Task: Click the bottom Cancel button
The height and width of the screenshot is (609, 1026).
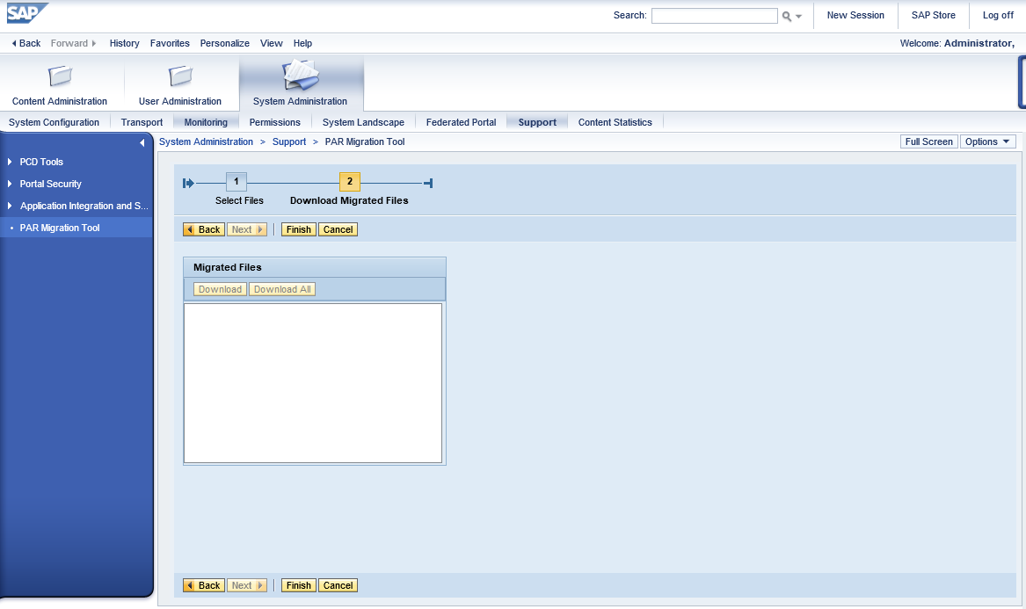Action: (338, 585)
